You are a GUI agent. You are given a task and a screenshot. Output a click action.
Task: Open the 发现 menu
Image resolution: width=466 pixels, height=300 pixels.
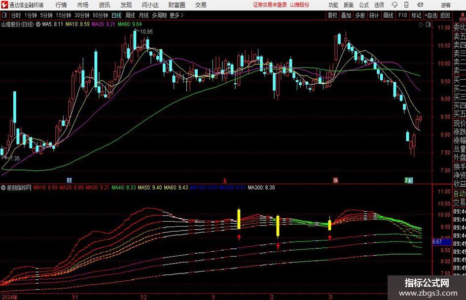click(x=126, y=5)
